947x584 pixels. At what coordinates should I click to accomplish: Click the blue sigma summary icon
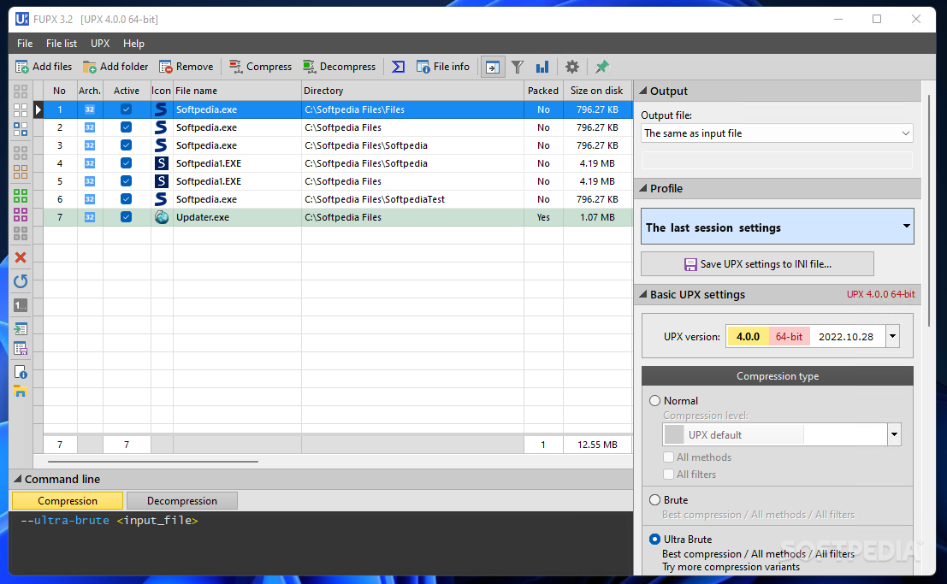398,67
